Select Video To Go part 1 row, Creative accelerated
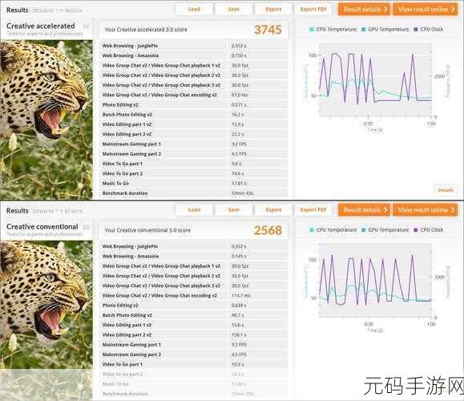The image size is (464, 401). pyautogui.click(x=194, y=164)
